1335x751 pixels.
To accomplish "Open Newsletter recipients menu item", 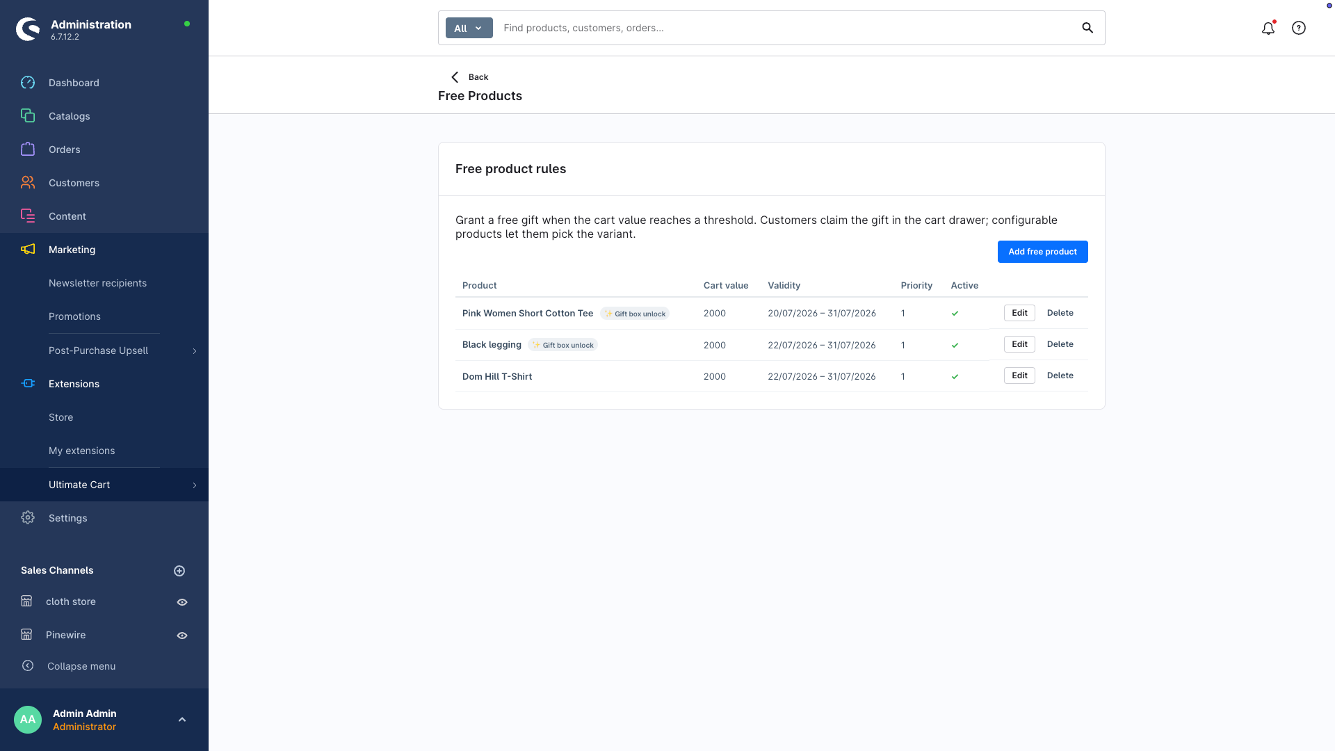I will (x=97, y=283).
